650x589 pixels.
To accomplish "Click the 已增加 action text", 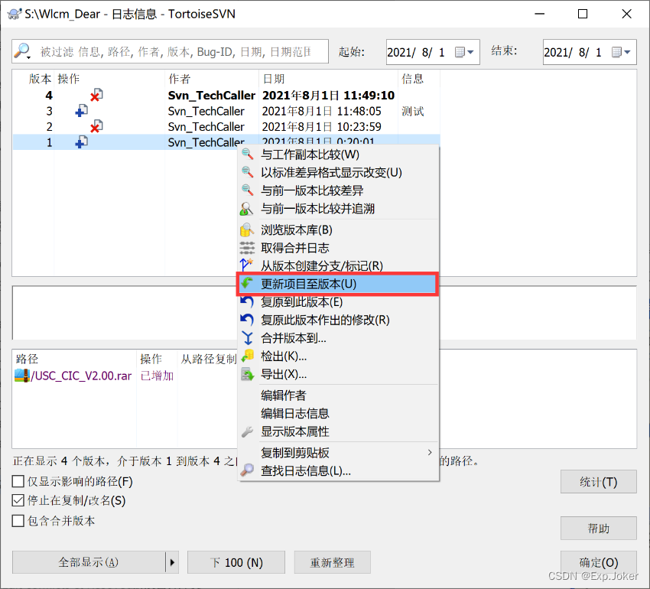I will 157,376.
